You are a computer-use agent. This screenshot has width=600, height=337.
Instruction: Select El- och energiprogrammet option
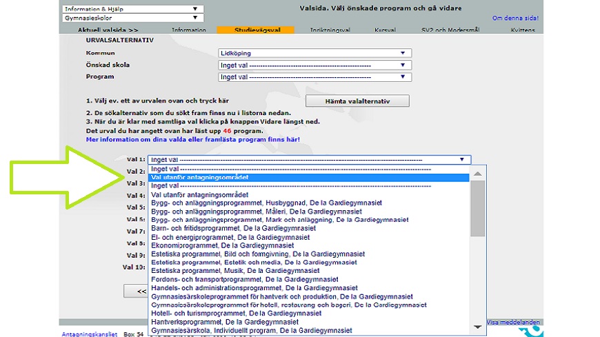coord(308,237)
